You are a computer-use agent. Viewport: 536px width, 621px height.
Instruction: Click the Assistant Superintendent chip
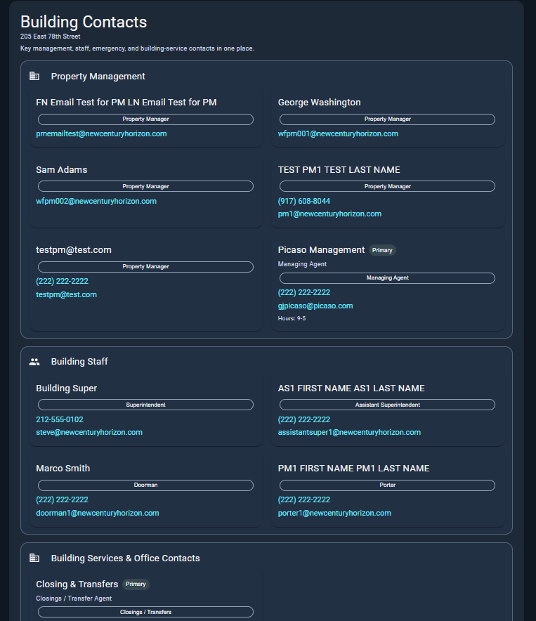pos(387,405)
